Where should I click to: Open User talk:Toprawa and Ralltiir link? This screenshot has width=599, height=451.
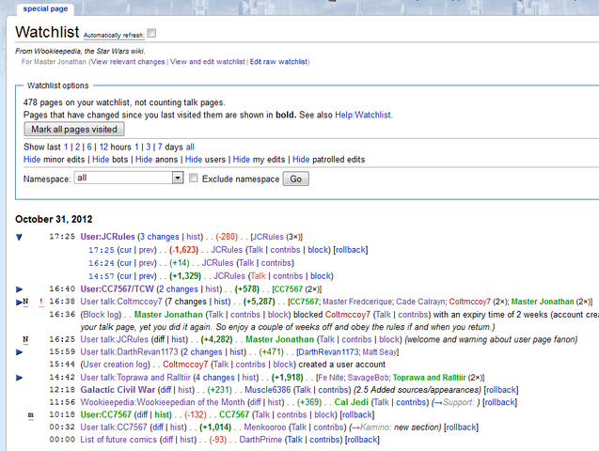coord(135,378)
